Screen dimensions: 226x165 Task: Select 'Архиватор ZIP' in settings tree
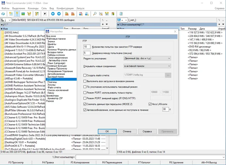[55, 98]
